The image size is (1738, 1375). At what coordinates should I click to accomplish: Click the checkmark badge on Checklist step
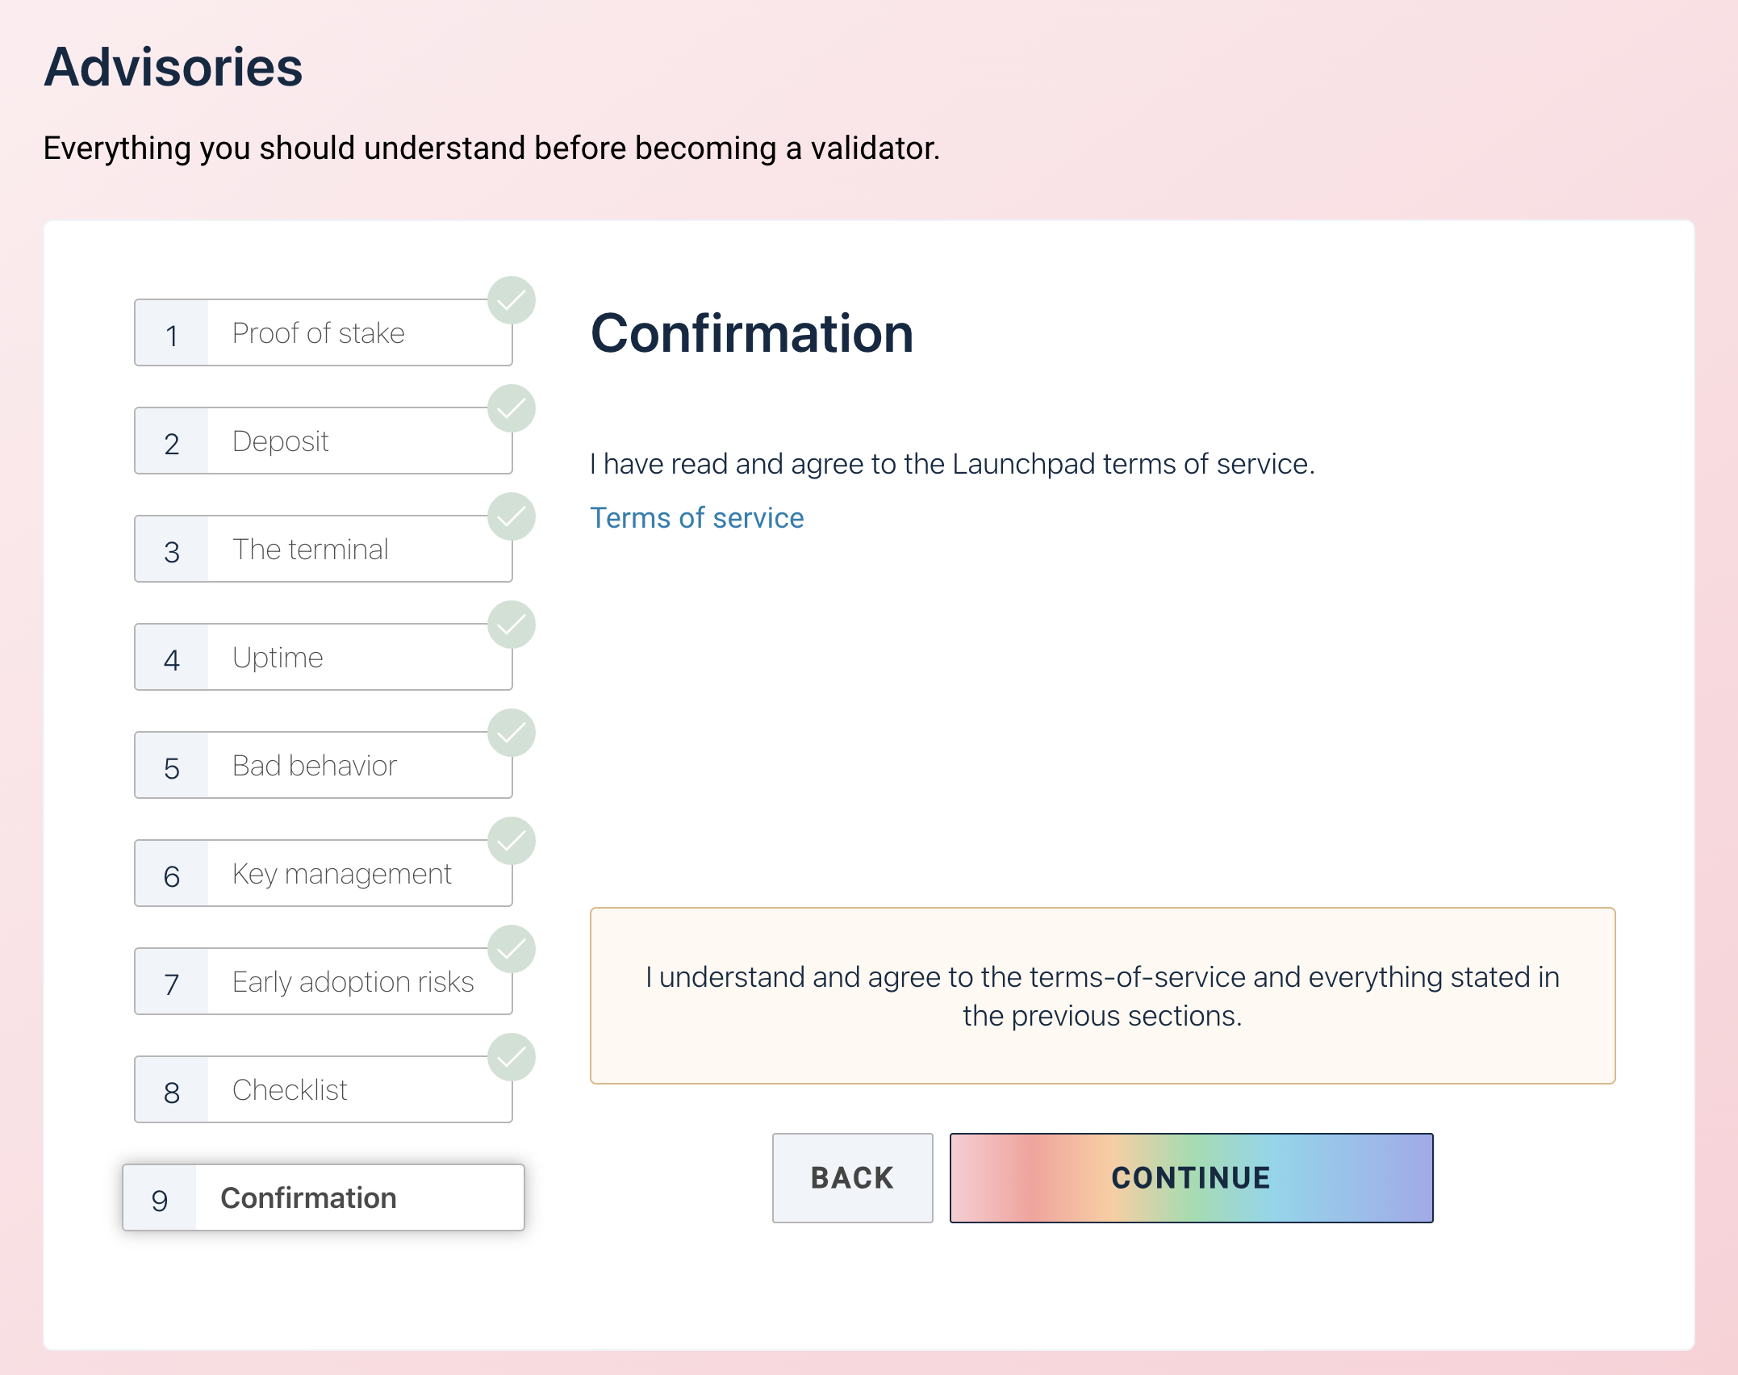(512, 1057)
